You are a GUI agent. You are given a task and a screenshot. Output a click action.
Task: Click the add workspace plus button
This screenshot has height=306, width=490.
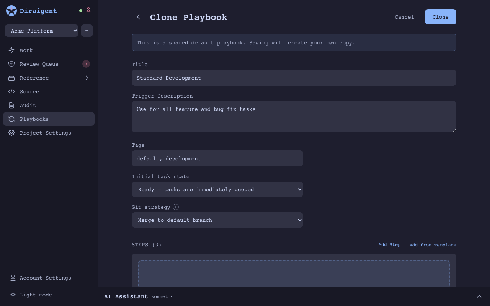(x=87, y=31)
